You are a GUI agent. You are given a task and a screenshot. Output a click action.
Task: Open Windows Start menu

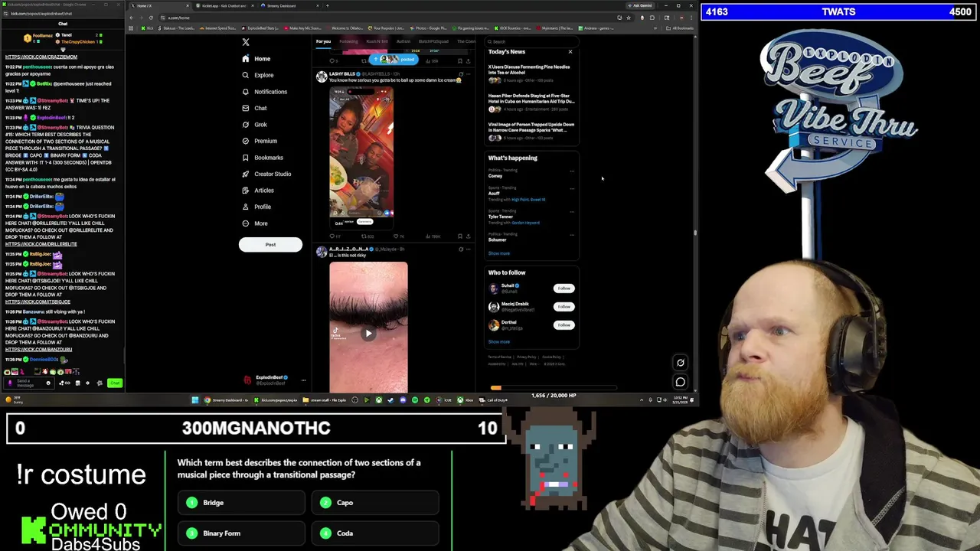(195, 400)
